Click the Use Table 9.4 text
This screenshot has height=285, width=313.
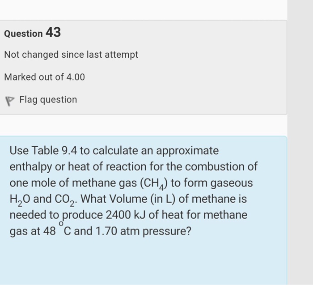(43, 151)
